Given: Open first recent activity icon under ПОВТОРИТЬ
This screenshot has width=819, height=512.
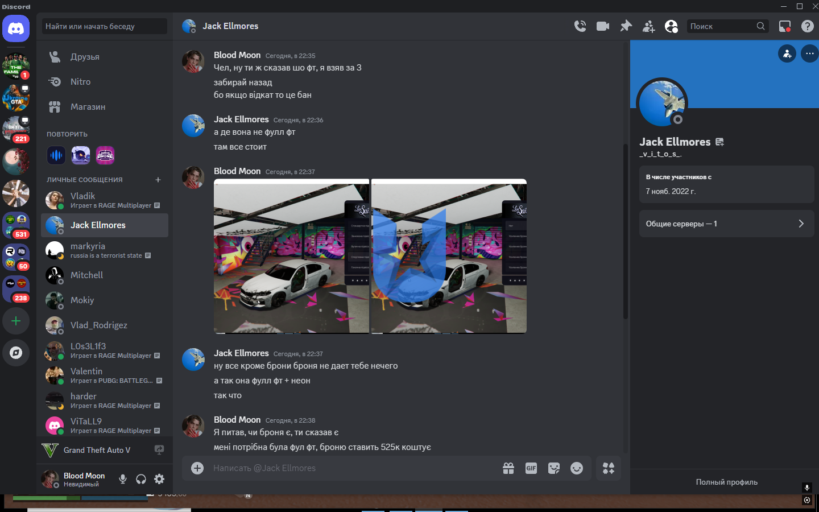Looking at the screenshot, I should pos(56,155).
